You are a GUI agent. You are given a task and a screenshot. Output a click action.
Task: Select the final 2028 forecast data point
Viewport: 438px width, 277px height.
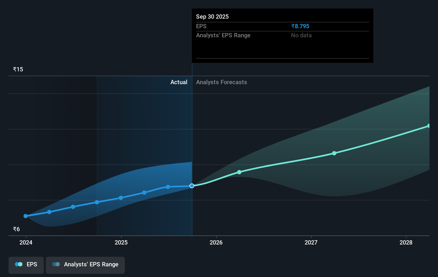pyautogui.click(x=429, y=125)
